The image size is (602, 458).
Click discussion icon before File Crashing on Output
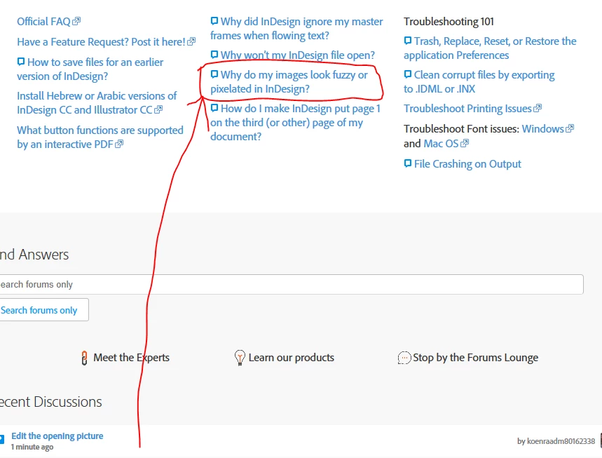408,163
